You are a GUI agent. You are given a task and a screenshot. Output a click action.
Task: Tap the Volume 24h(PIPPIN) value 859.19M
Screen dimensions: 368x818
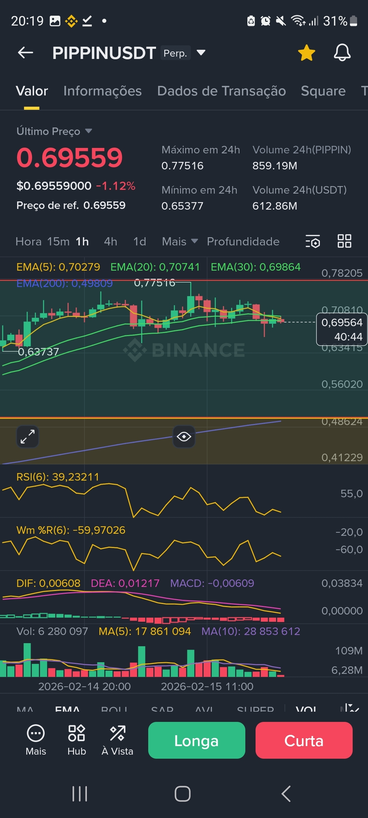(x=275, y=166)
